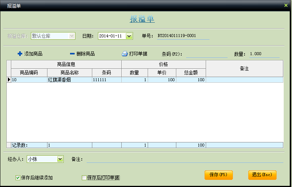Click the row indicator arrow of first record
This screenshot has width=292, height=187.
point(9,80)
